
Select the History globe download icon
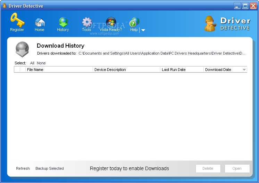[x=63, y=22]
